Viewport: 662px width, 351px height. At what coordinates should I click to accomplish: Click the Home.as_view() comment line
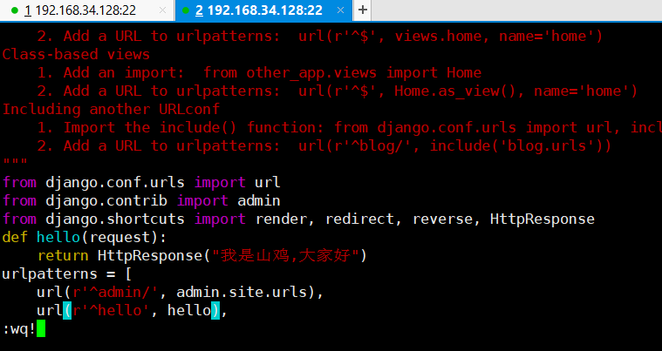(x=338, y=91)
